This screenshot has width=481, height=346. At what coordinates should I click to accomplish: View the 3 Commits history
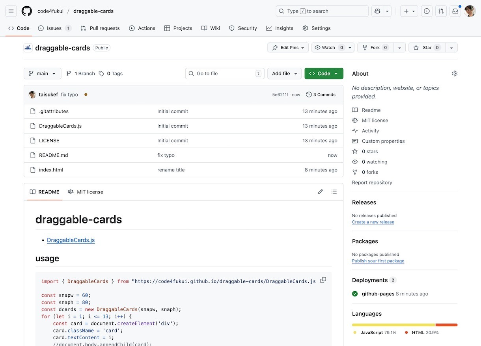pos(321,95)
